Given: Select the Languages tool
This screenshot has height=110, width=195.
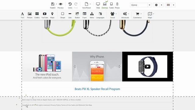Looking at the screenshot, I should (100, 15).
